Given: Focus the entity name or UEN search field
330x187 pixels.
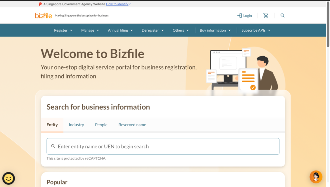Looking at the screenshot, I should click(163, 146).
